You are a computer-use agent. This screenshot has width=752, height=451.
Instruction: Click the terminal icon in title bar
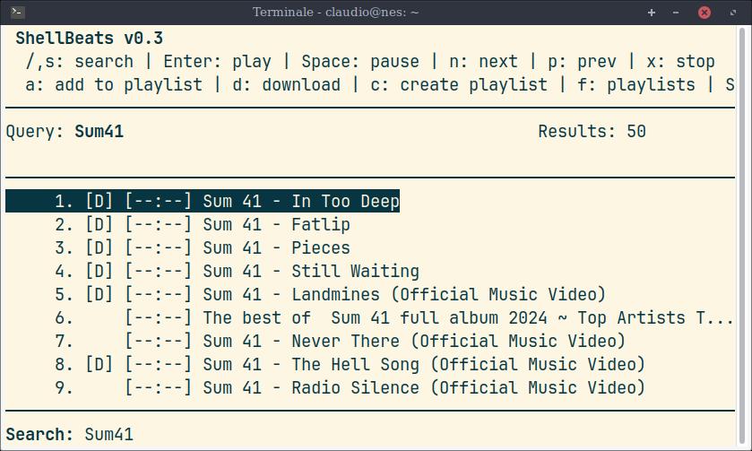point(17,12)
